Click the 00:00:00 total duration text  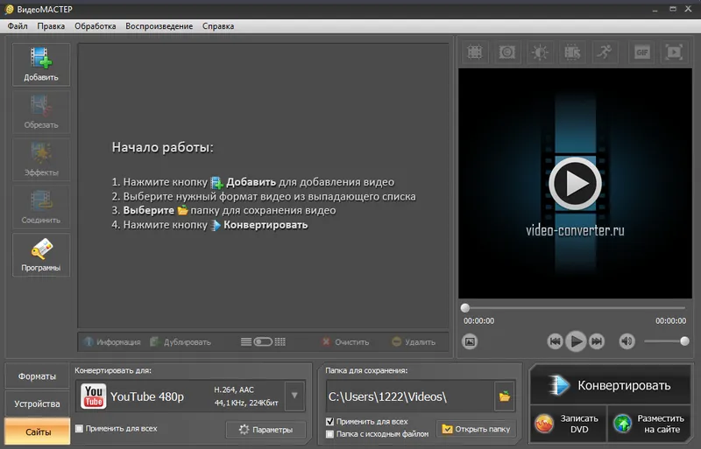(670, 321)
